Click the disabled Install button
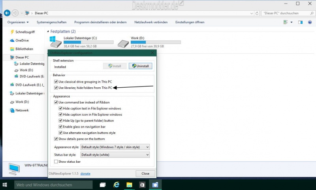Viewport: 316px width, 190px height. tap(115, 66)
